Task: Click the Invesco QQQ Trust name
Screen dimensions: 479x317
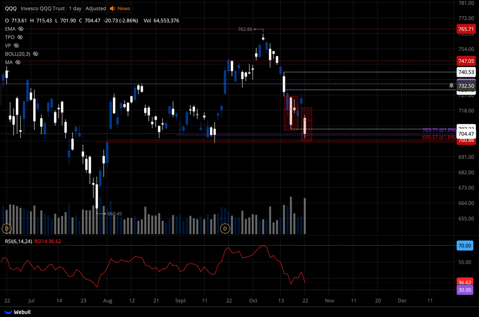Action: (x=42, y=8)
